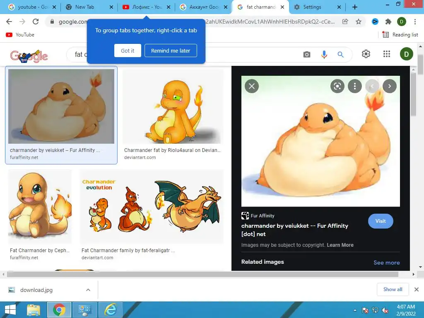424x318 pixels.
Task: Open download.jpg options chevron
Action: click(x=88, y=290)
